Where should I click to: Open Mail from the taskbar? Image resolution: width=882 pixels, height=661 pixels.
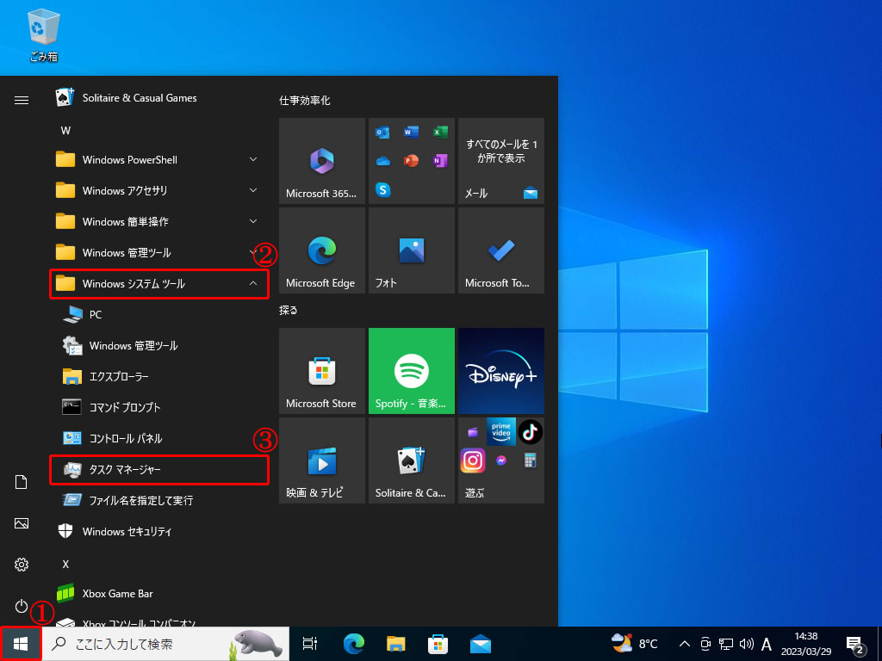(x=481, y=644)
